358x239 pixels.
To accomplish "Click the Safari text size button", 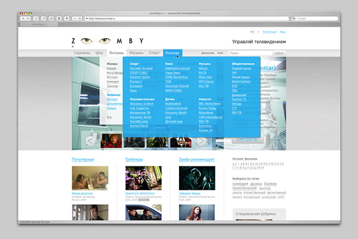I will [x=77, y=18].
